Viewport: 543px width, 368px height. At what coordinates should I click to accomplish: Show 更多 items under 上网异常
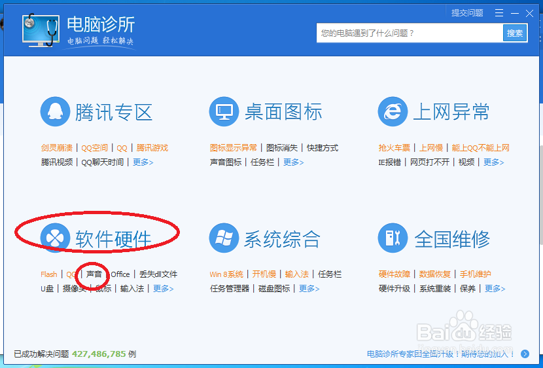click(x=493, y=162)
